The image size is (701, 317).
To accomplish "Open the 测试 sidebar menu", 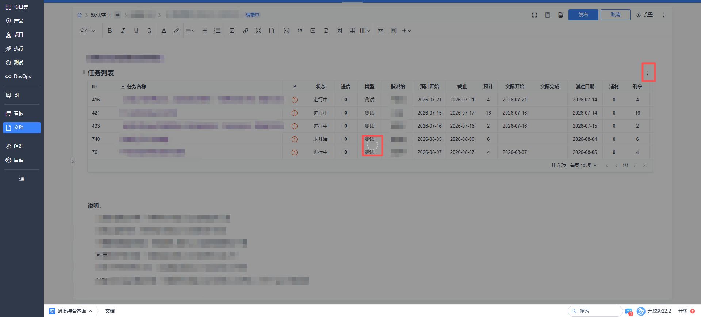I will [x=22, y=62].
